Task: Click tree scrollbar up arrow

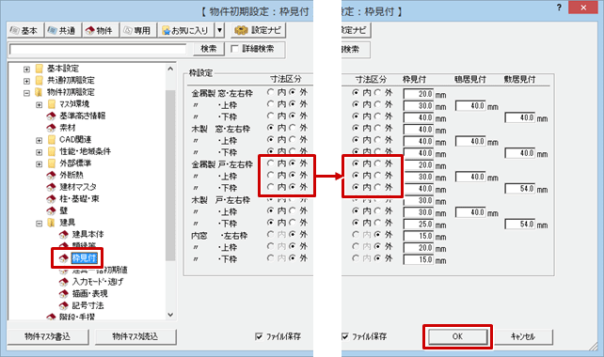Action: coord(170,69)
